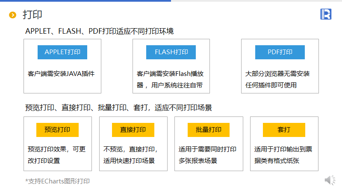Click text 适用于需要同时打印多张报表场景
Image resolution: width=342 pixels, height=192 pixels.
point(207,155)
